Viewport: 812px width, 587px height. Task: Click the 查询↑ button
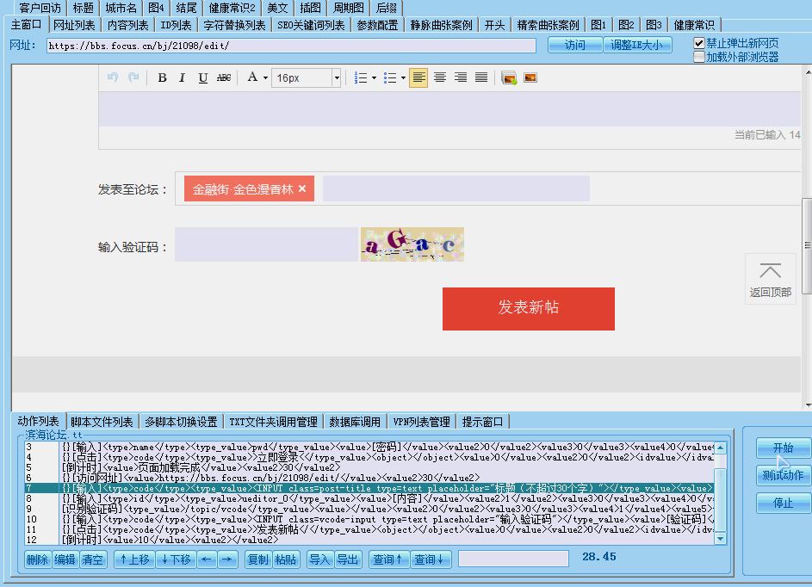tap(388, 559)
